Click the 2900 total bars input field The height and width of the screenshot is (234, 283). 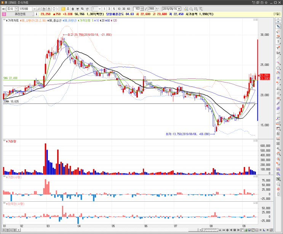(x=151, y=9)
